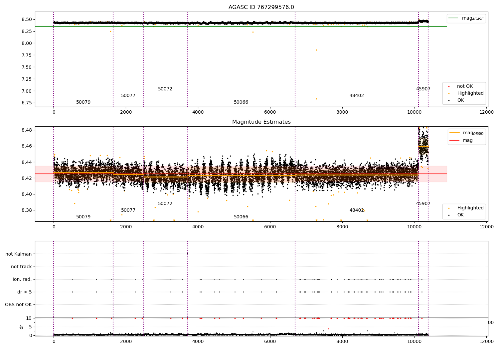Click the 'dr > 5' y-axis label
The width and height of the screenshot is (499, 349).
pyautogui.click(x=25, y=292)
